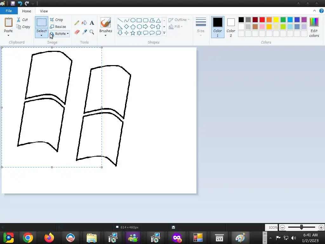Image resolution: width=325 pixels, height=244 pixels.
Task: Choose the black palette swatch
Action: click(x=241, y=20)
